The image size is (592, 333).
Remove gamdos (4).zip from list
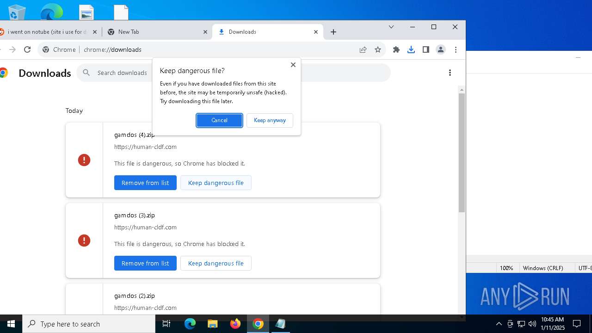coord(145,183)
